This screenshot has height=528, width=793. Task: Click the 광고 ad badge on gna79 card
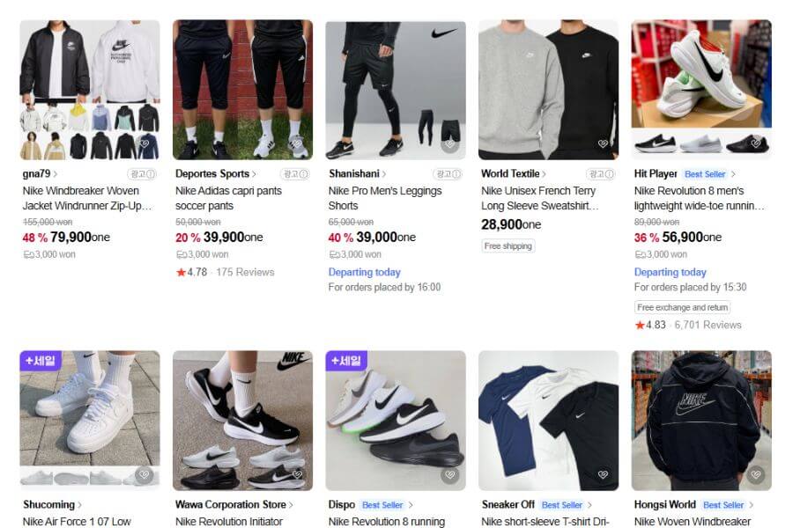(141, 174)
